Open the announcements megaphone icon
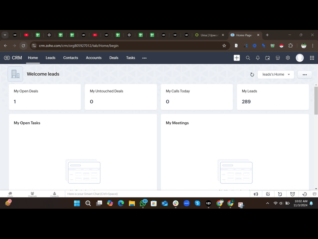Image resolution: width=318 pixels, height=239 pixels. [256, 194]
